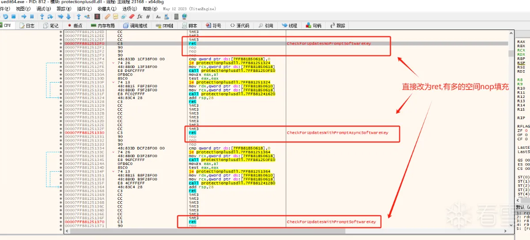Screen dimensions: 530x240
Task: Switch to the 内存布局 (Memory Map) tab
Action: [x=102, y=26]
